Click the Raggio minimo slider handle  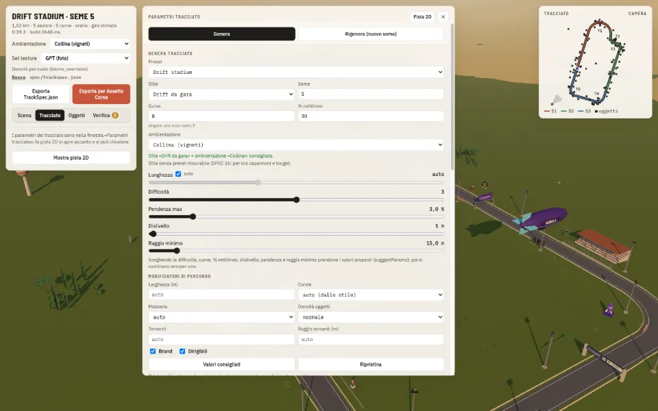pyautogui.click(x=177, y=251)
